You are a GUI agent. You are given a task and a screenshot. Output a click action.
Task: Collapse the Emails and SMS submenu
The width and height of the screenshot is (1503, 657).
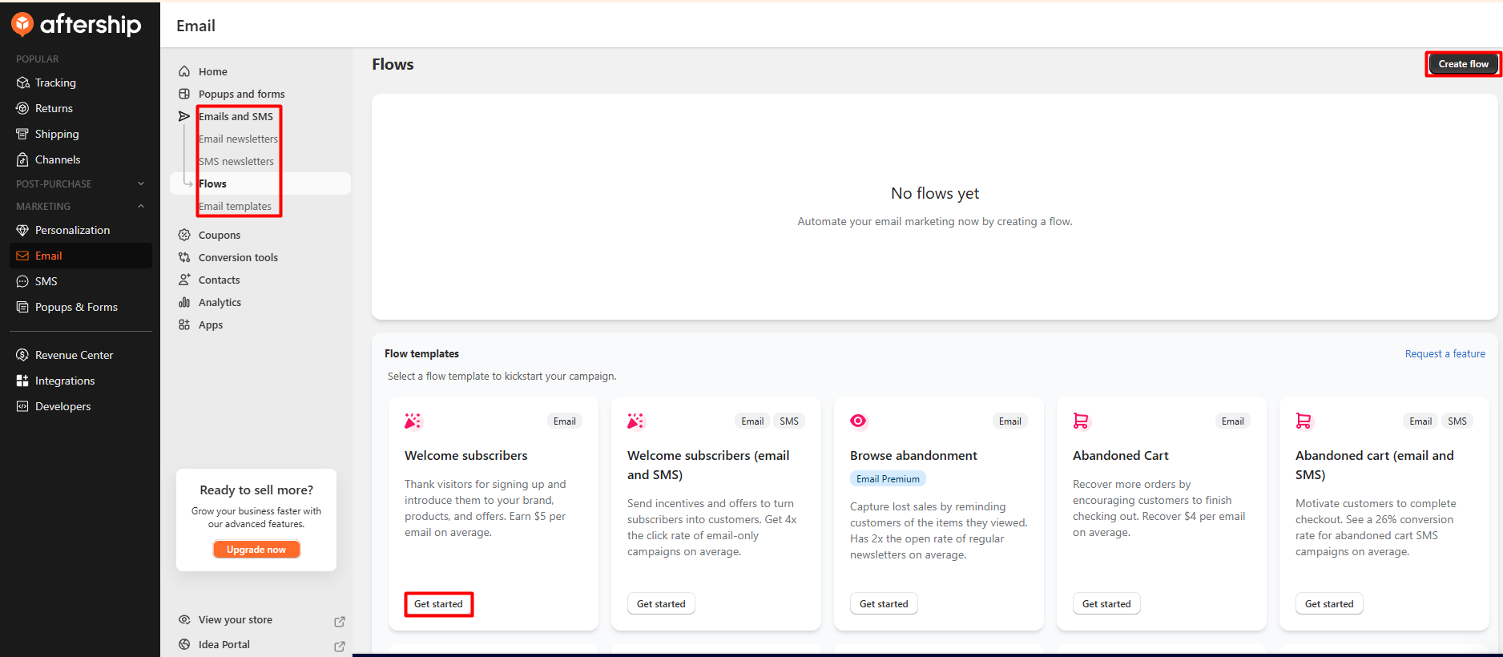pos(236,116)
